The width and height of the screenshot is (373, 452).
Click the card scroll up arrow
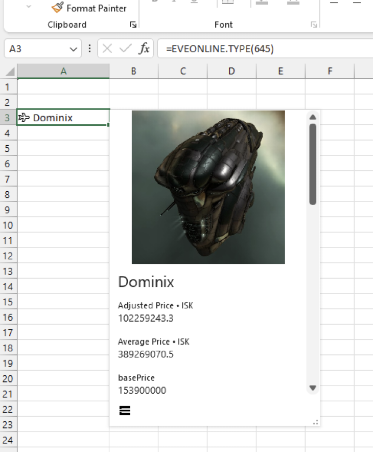coord(313,117)
